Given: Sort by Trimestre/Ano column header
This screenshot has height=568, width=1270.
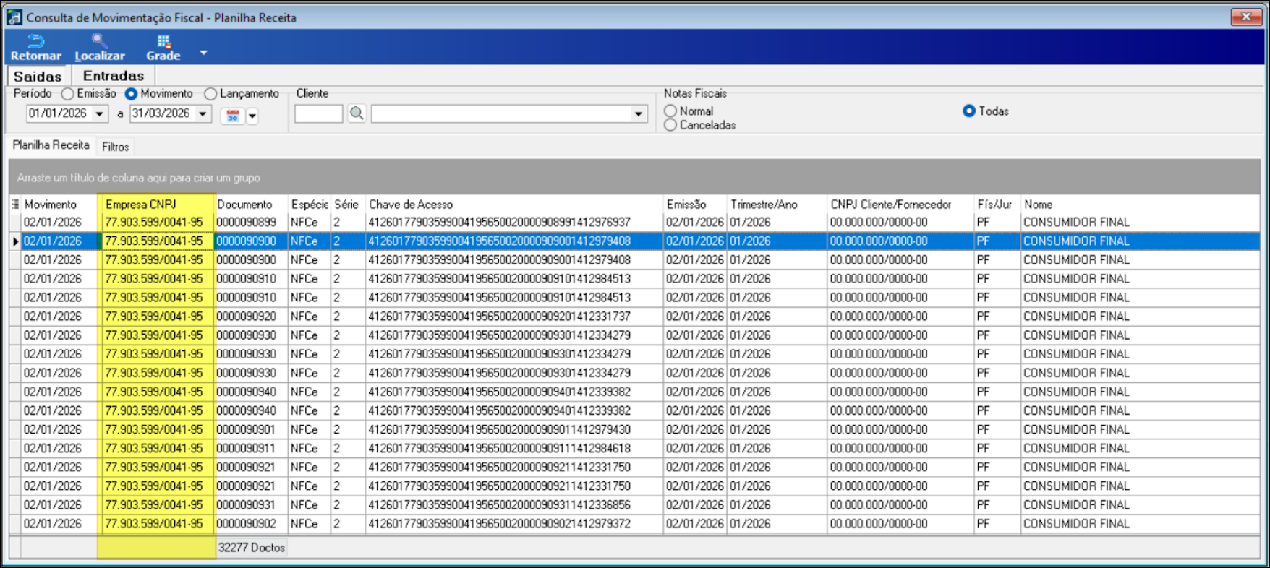Looking at the screenshot, I should 777,205.
